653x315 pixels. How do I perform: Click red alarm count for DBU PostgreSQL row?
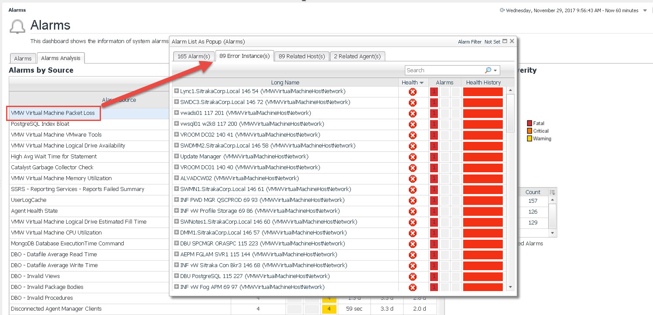point(434,276)
